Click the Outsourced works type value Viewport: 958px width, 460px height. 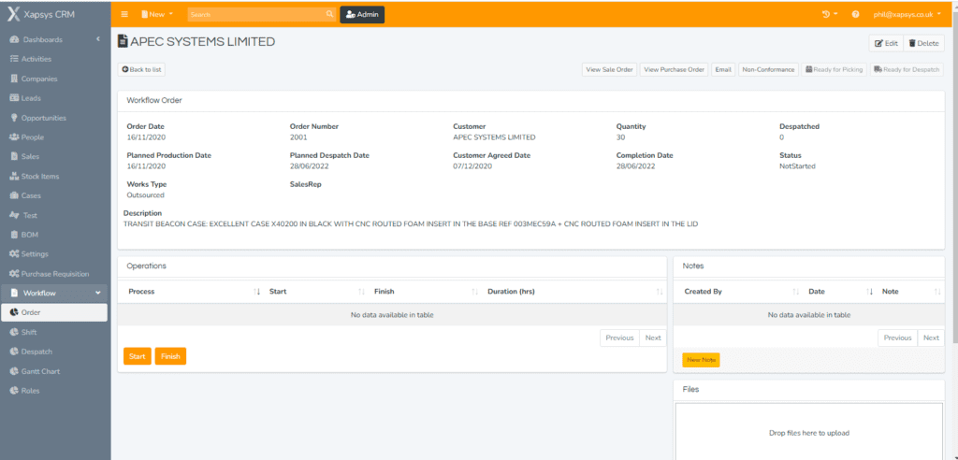pyautogui.click(x=145, y=195)
